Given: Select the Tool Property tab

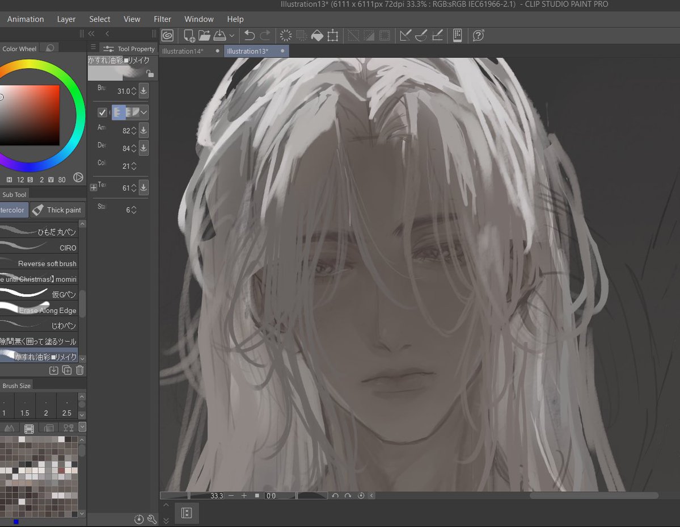Looking at the screenshot, I should (129, 49).
